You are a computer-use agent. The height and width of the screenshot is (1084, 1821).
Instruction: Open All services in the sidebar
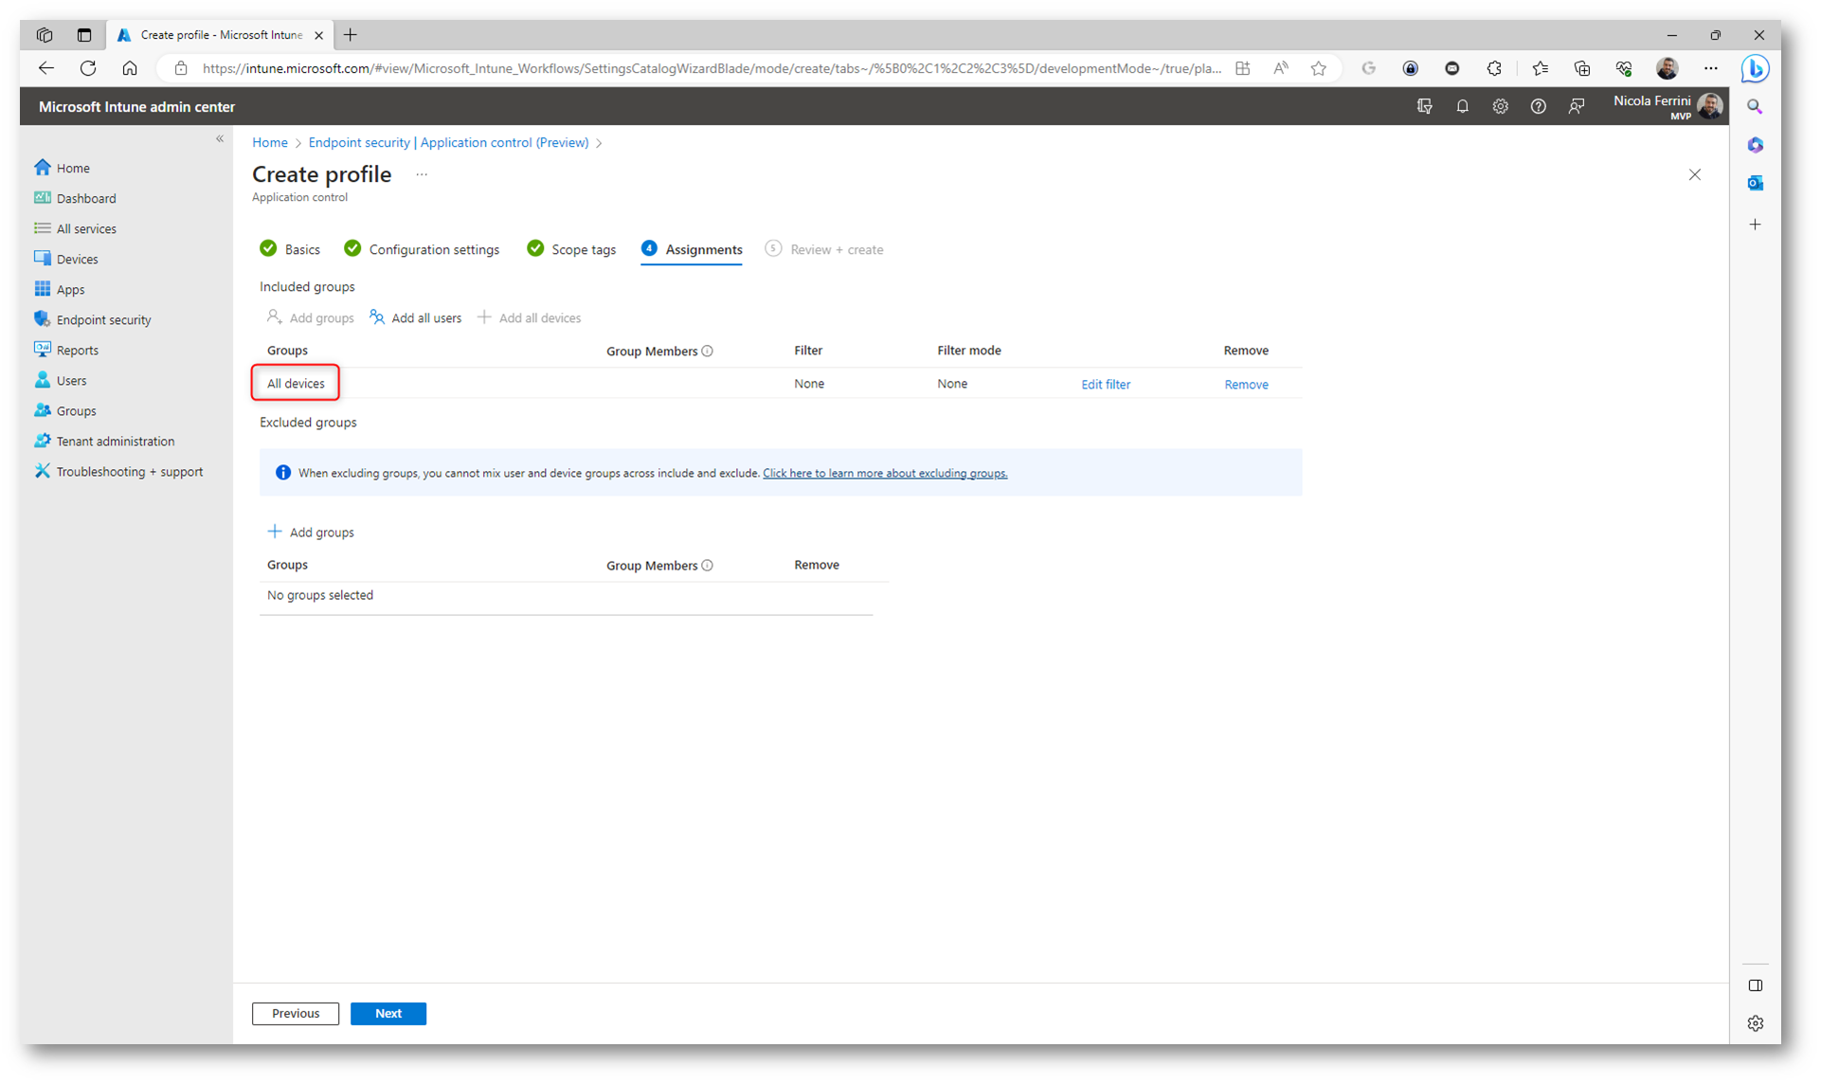pos(76,228)
